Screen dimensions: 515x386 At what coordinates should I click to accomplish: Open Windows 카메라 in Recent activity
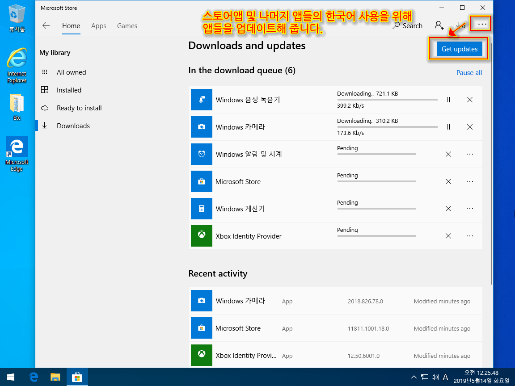coord(336,301)
